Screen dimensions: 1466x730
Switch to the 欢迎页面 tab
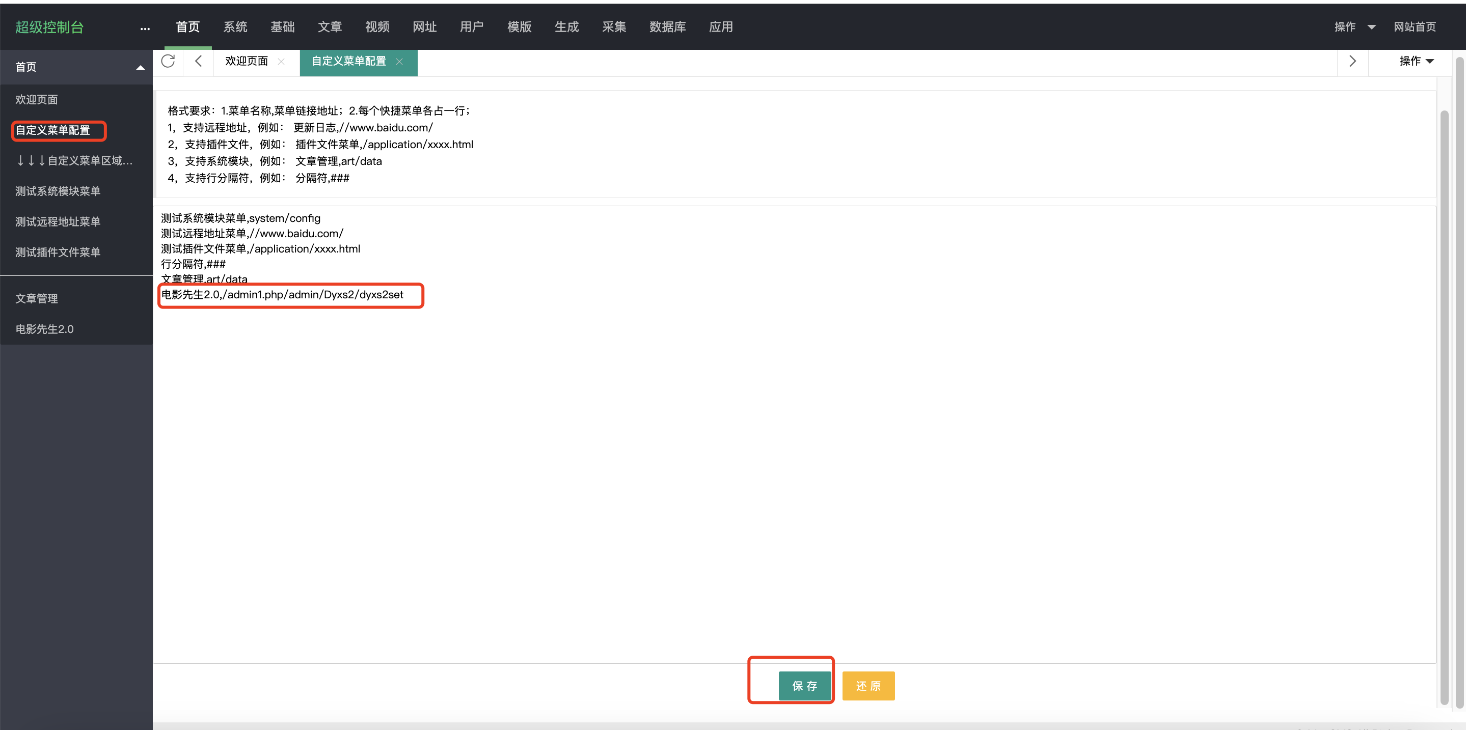click(x=247, y=62)
